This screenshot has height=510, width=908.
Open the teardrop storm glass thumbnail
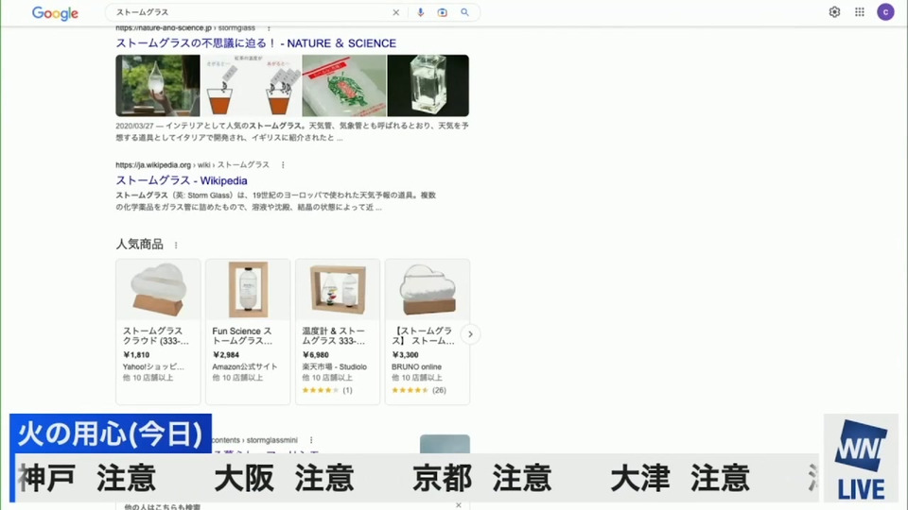click(x=158, y=86)
